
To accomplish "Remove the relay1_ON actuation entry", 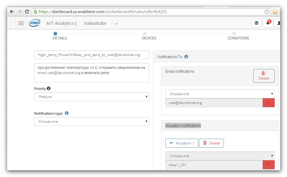I will pos(268,165).
